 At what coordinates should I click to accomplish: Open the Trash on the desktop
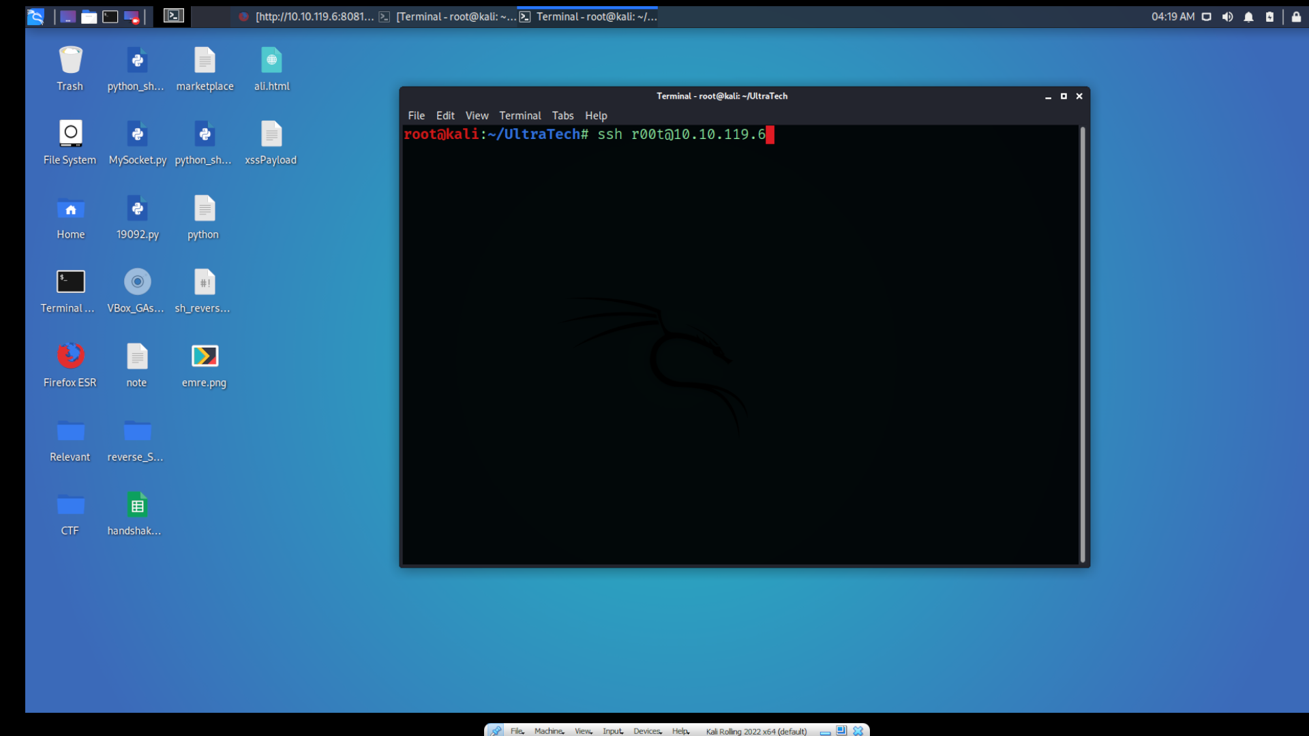(x=70, y=60)
